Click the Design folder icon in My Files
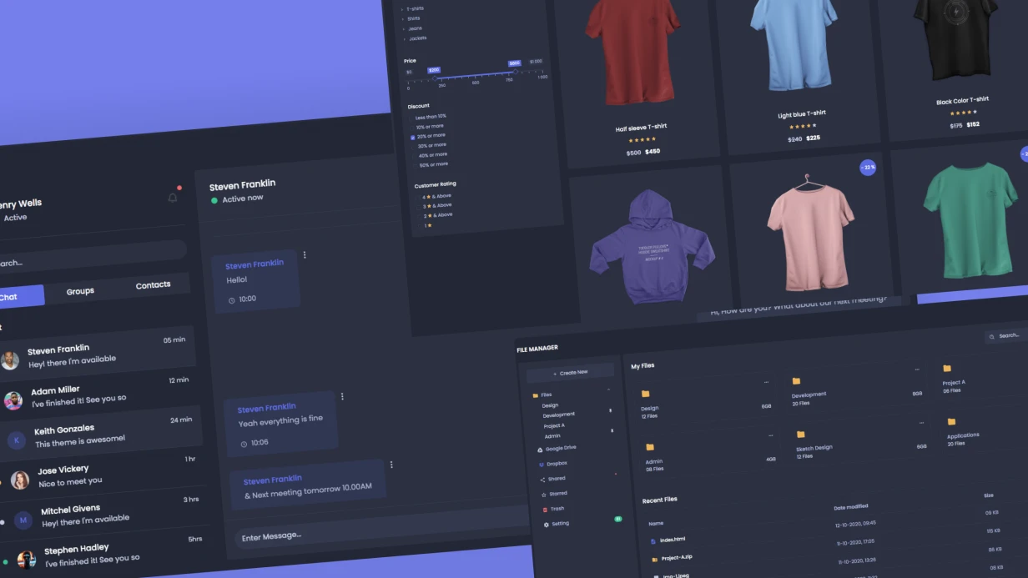 click(645, 394)
